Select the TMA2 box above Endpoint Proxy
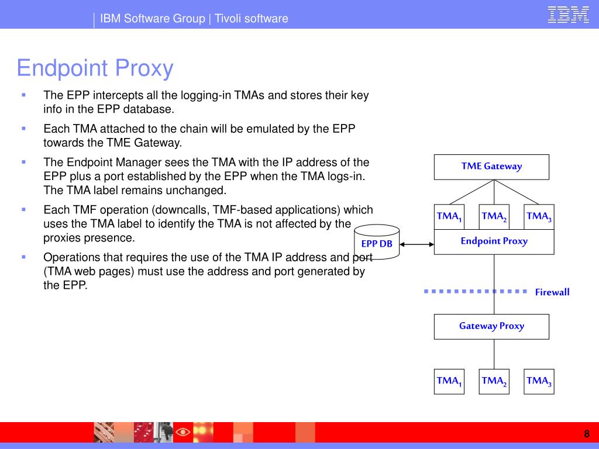Screen dimensions: 599x449 [494, 216]
